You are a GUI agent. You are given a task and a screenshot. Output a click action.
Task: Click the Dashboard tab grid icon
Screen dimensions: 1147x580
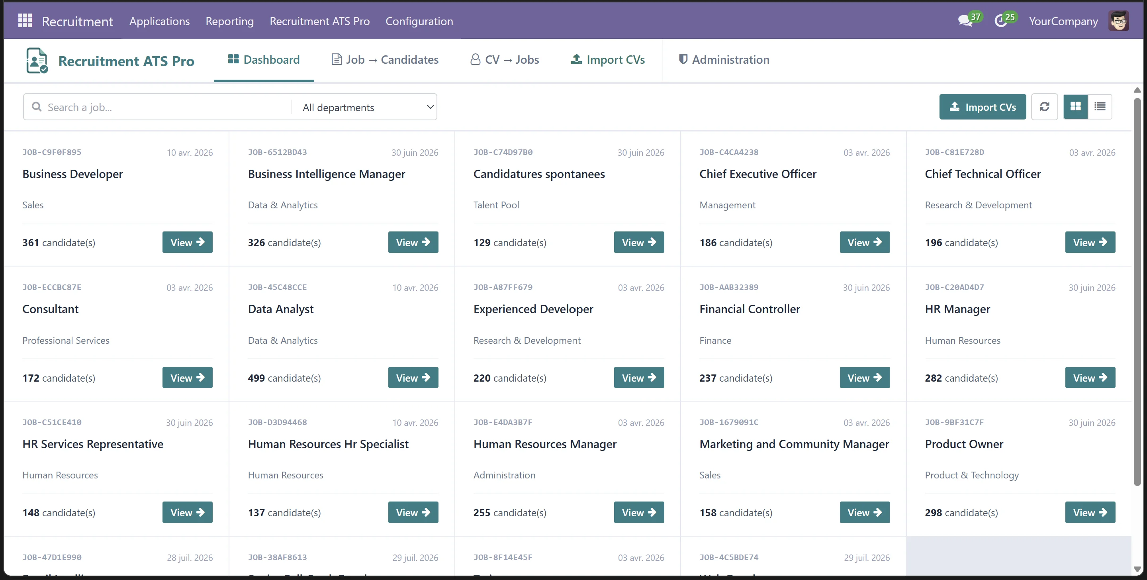point(233,59)
